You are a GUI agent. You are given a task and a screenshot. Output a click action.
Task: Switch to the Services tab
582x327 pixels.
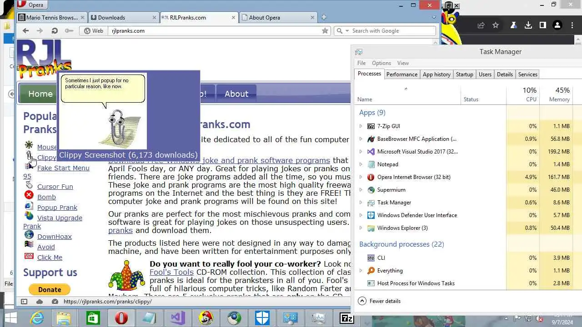[x=528, y=74]
